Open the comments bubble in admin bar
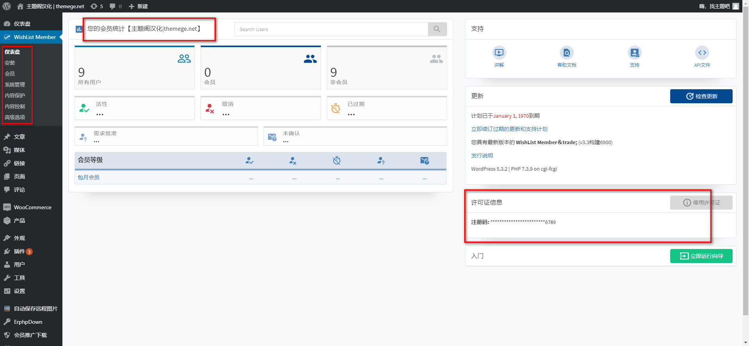 coord(115,6)
